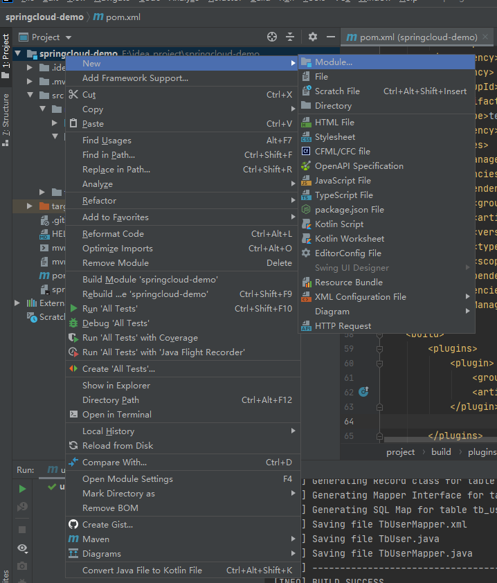Choose Reformat Code entry
The width and height of the screenshot is (497, 583).
click(x=183, y=233)
